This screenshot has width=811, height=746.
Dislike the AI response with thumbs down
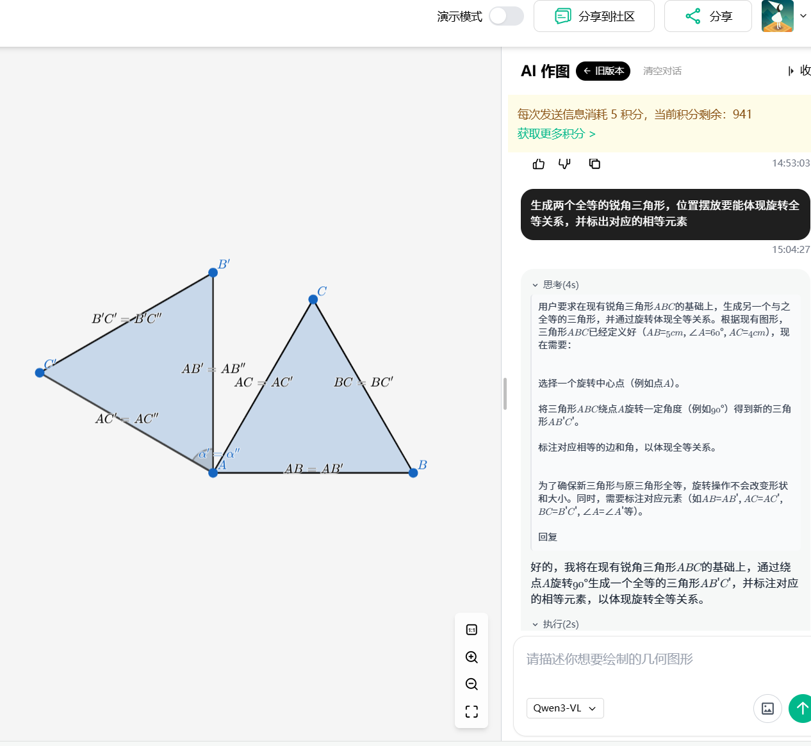click(564, 164)
